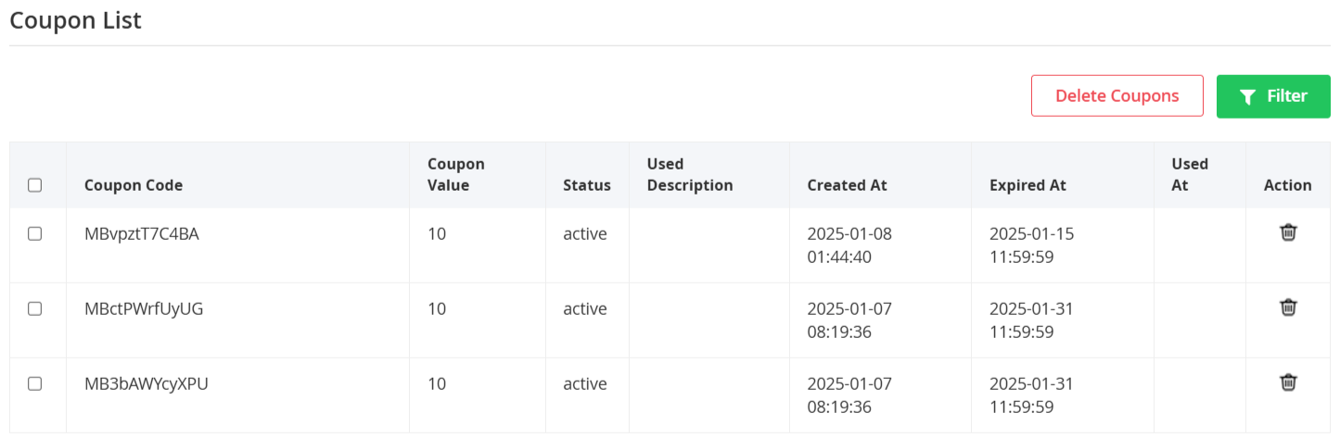
Task: Remove coupon MB3bAWYcyXPU via its trash icon
Action: [1288, 382]
